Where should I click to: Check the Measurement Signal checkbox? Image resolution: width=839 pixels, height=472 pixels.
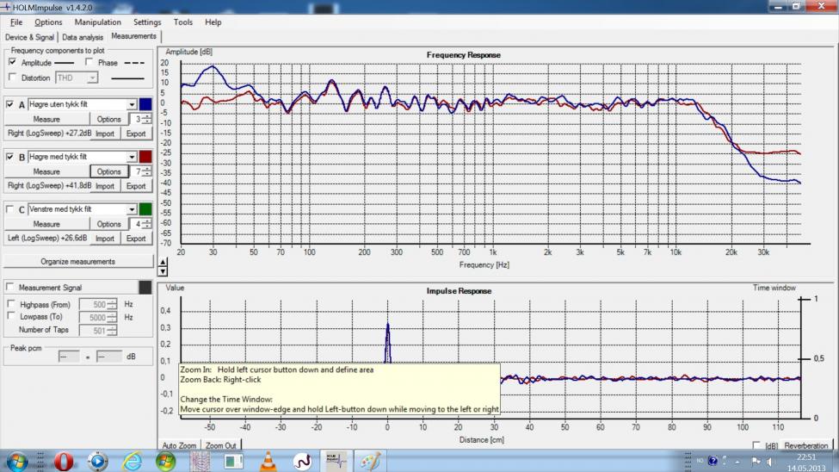[x=11, y=287]
